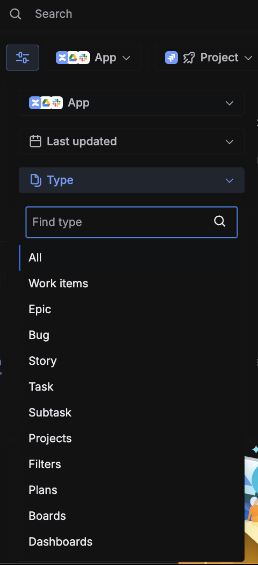This screenshot has height=565, width=258.
Task: Click the Jira icon on Project button
Action: (171, 57)
